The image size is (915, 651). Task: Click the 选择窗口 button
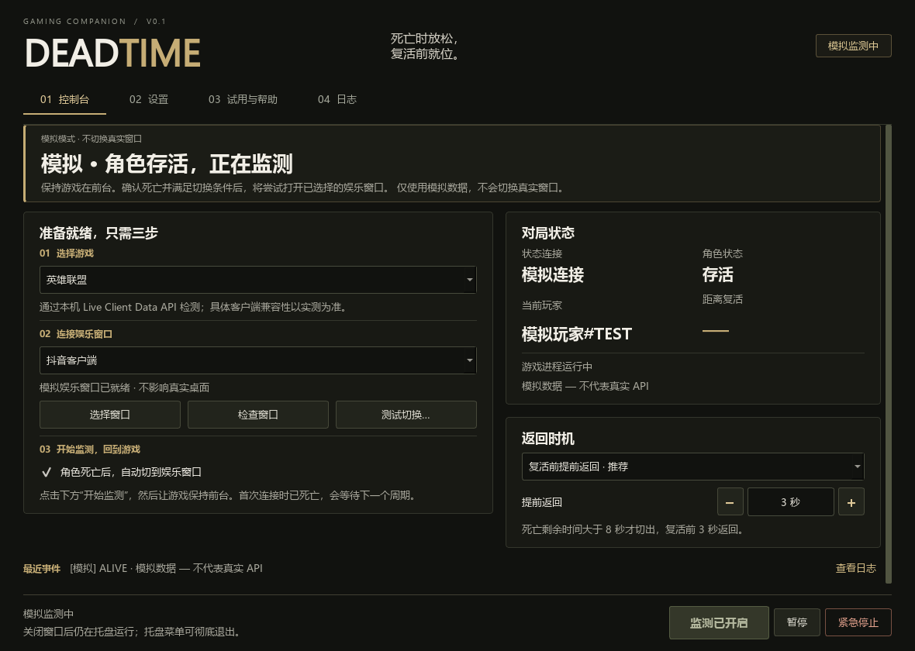pos(109,415)
